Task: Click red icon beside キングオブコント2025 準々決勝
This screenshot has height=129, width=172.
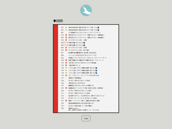Action: 66,50
